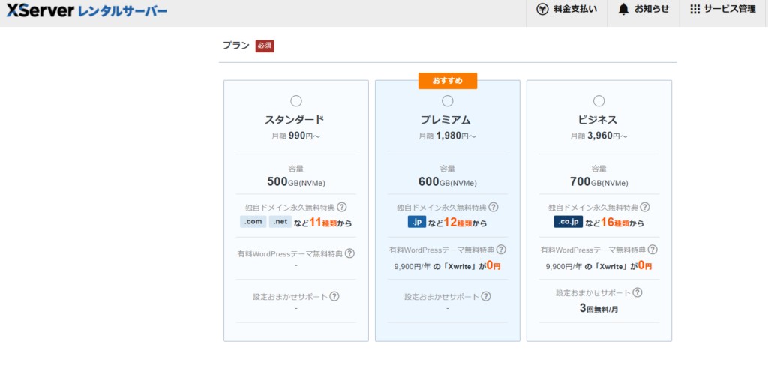Open the サービス管理 menu
Viewport: 768px width, 365px height.
[723, 10]
